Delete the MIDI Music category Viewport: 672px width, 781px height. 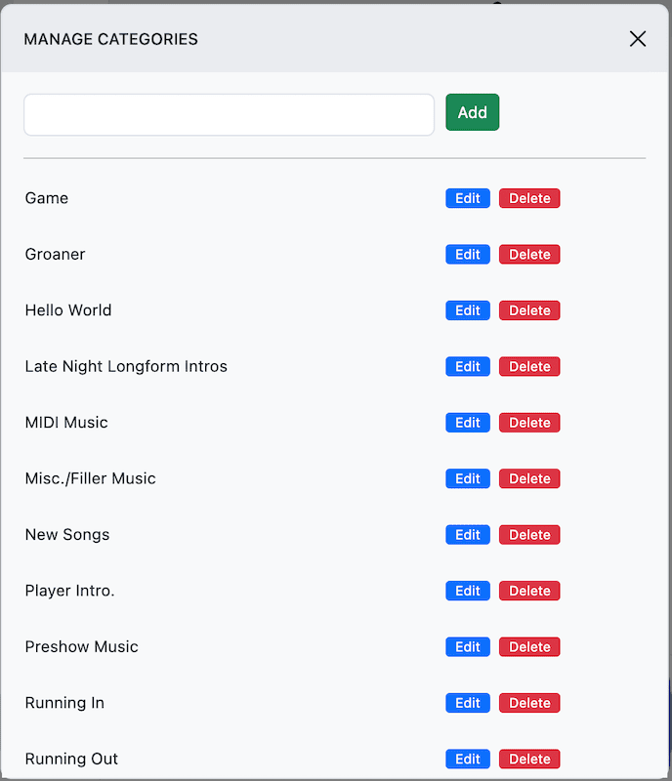(x=529, y=423)
